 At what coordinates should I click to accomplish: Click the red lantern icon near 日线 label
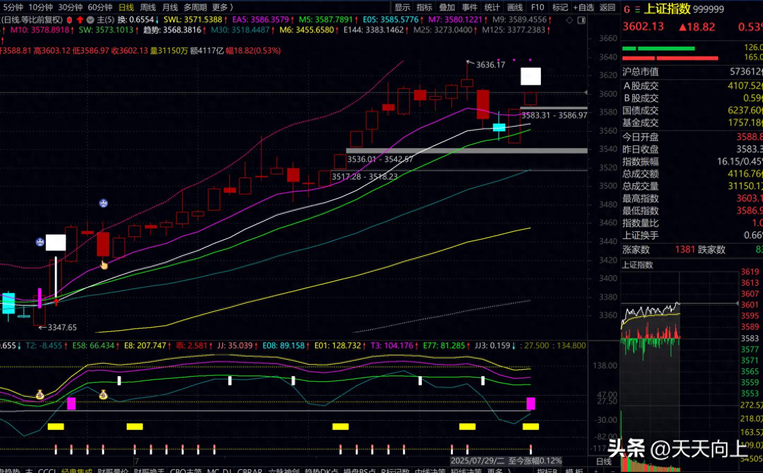coord(69,20)
